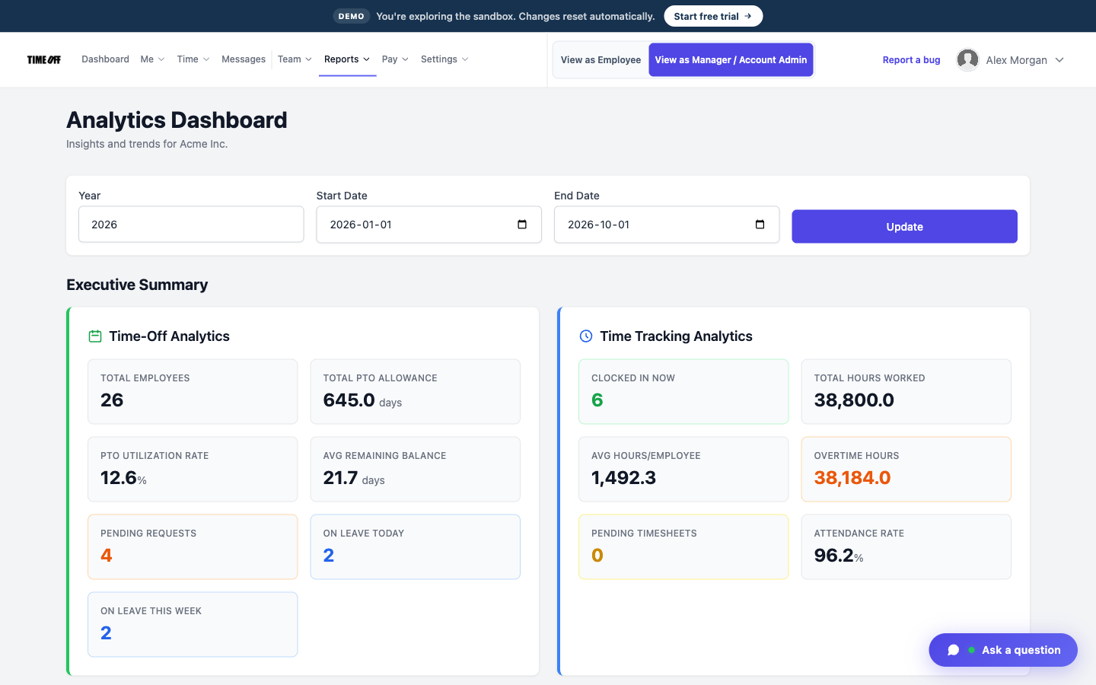Click Alex Morgan's profile avatar

point(967,59)
